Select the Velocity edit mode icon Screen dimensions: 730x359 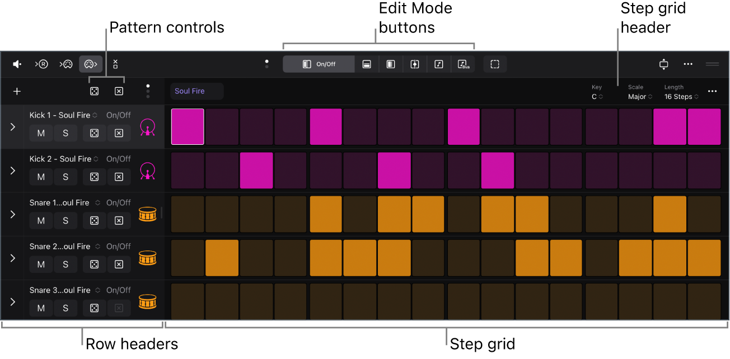[x=367, y=64]
